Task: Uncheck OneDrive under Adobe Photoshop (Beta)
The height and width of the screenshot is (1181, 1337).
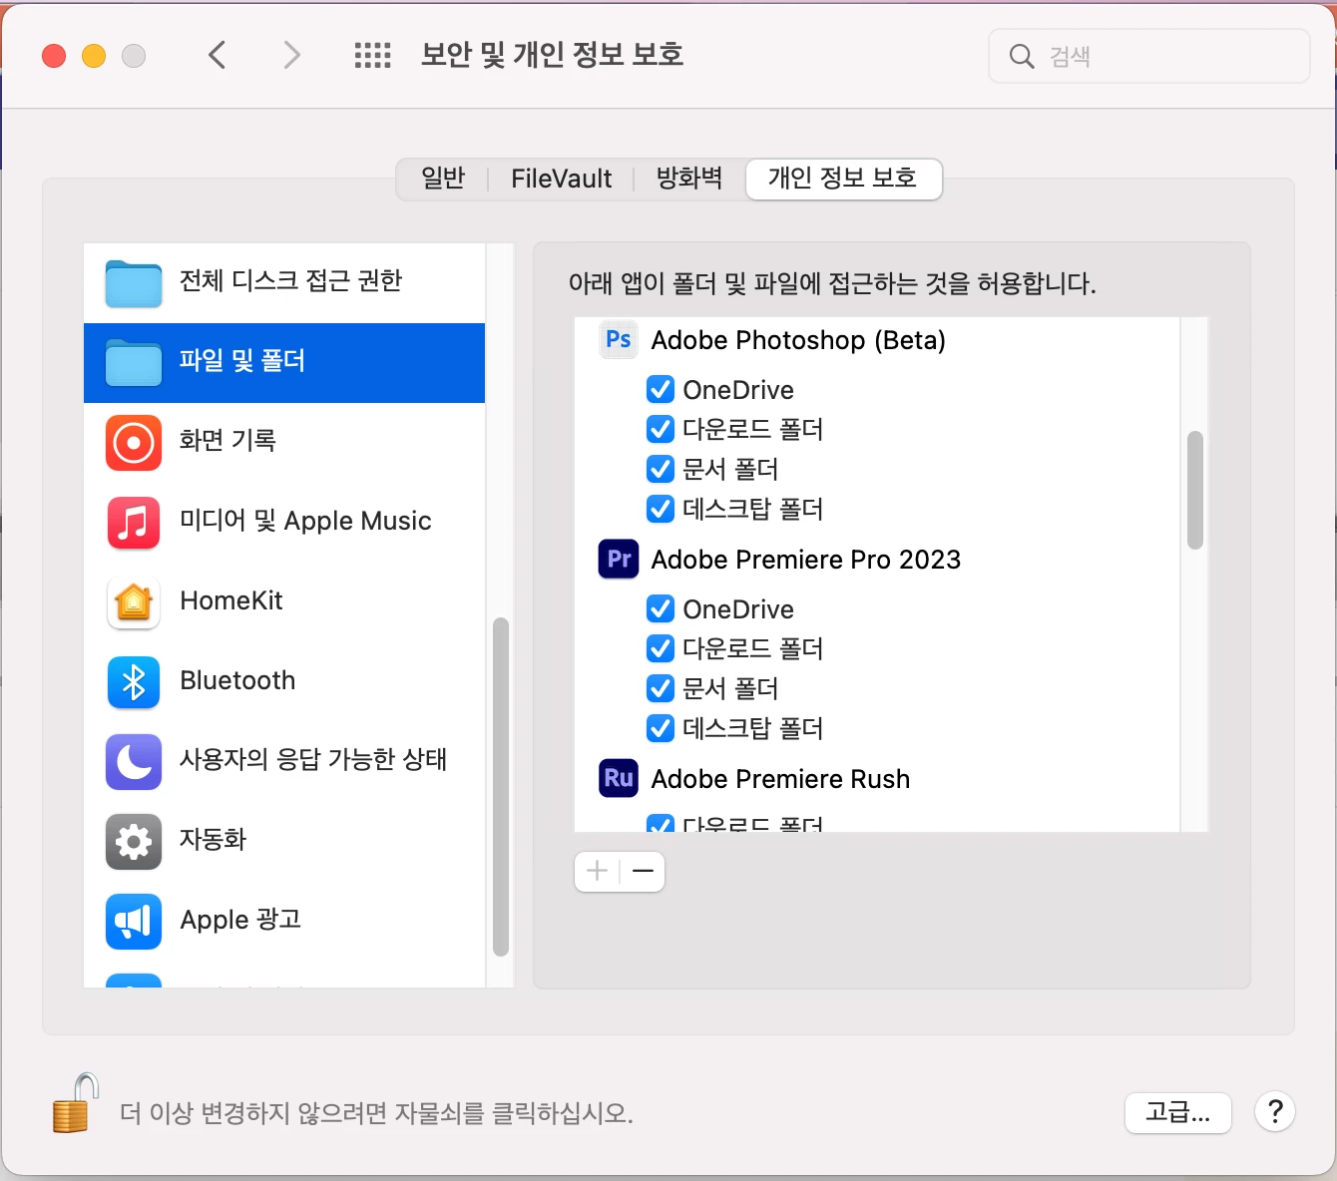Action: 661,389
